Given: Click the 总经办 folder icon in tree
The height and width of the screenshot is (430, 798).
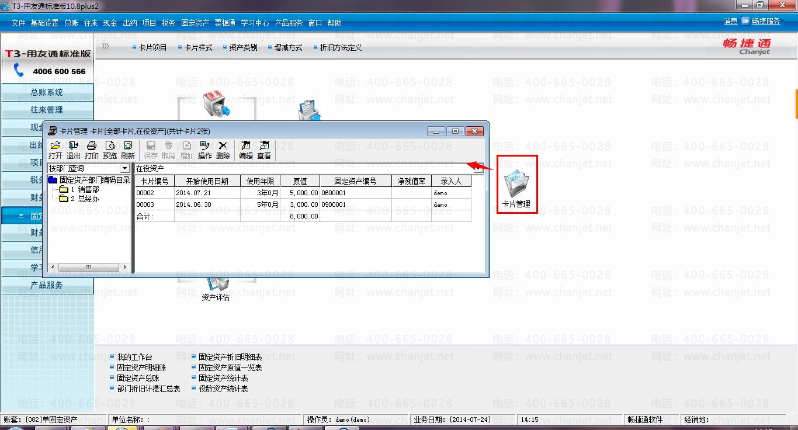Looking at the screenshot, I should point(64,199).
